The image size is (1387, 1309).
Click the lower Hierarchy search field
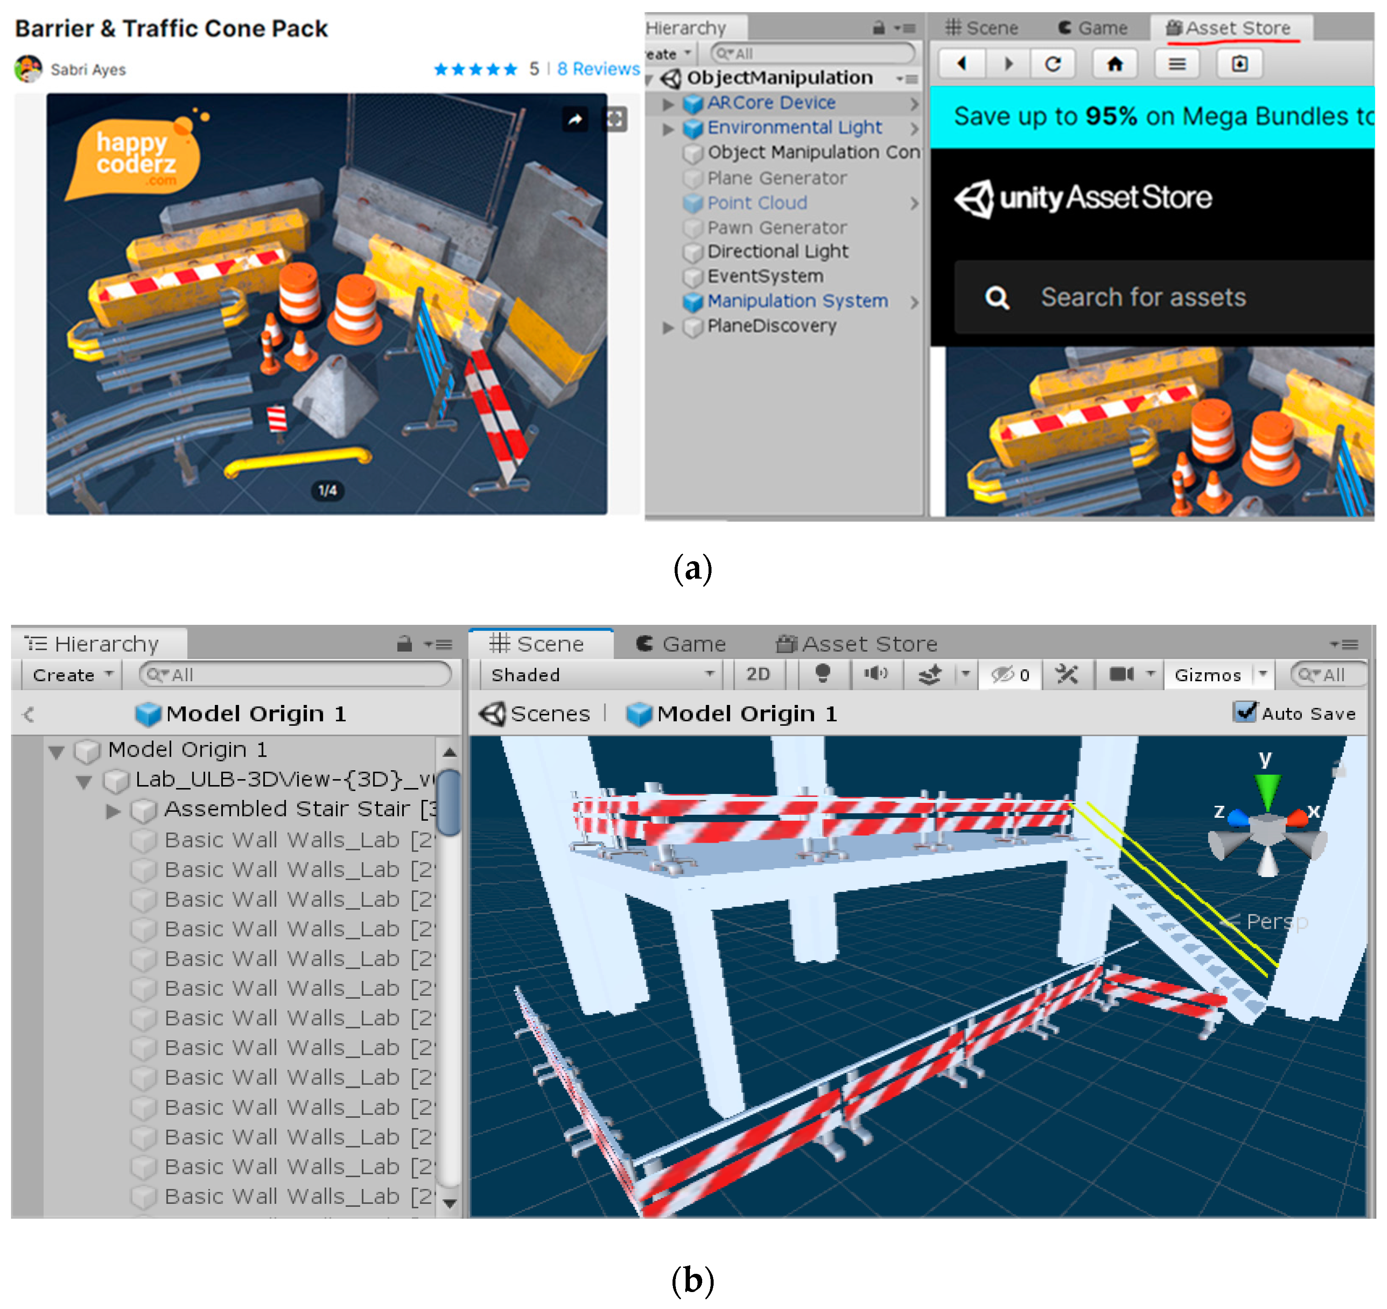[295, 675]
